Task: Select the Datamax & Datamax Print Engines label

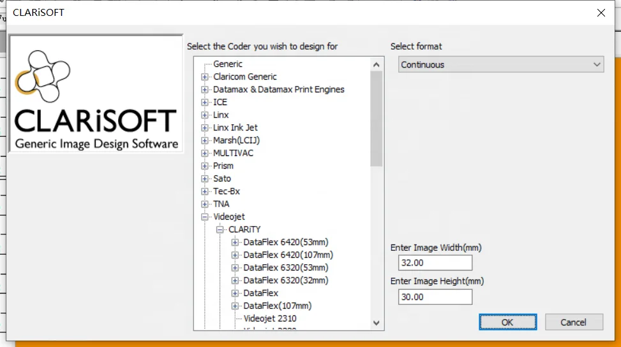Action: tap(278, 89)
